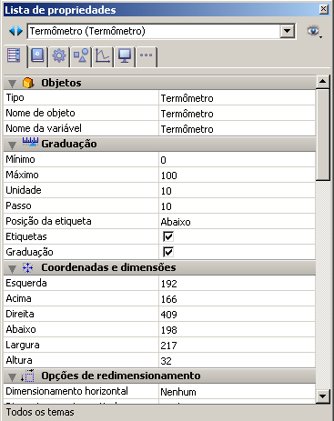The height and width of the screenshot is (421, 334).
Task: Click the scrollbar down arrow
Action: pyautogui.click(x=322, y=396)
